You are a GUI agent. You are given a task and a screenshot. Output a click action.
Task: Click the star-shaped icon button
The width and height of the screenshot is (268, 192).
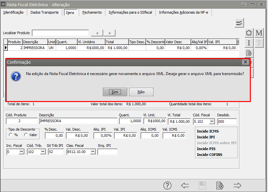coord(249,33)
